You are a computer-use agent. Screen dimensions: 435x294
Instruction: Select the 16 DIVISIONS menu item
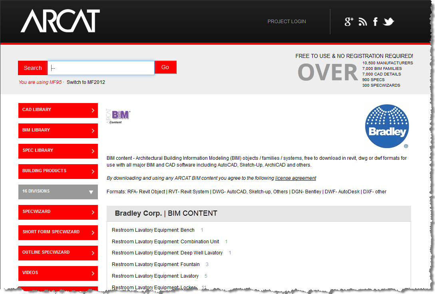(x=58, y=192)
